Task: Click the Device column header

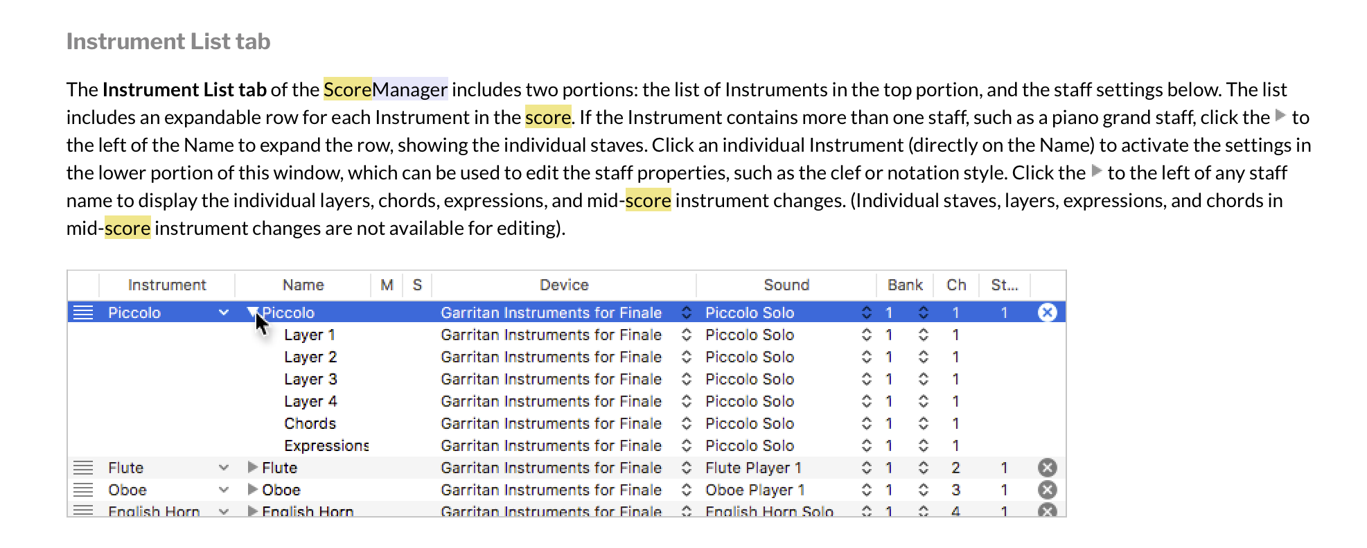Action: (564, 285)
